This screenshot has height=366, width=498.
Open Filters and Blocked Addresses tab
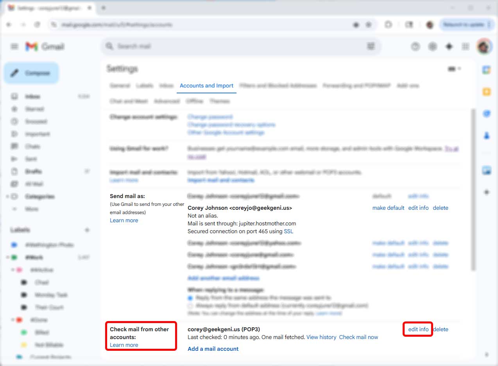278,86
